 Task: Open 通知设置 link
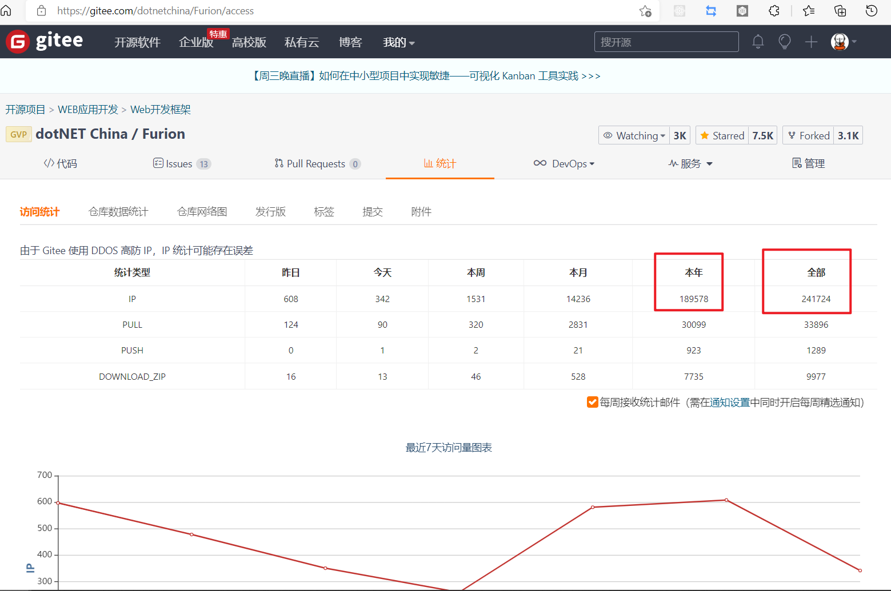click(x=730, y=403)
